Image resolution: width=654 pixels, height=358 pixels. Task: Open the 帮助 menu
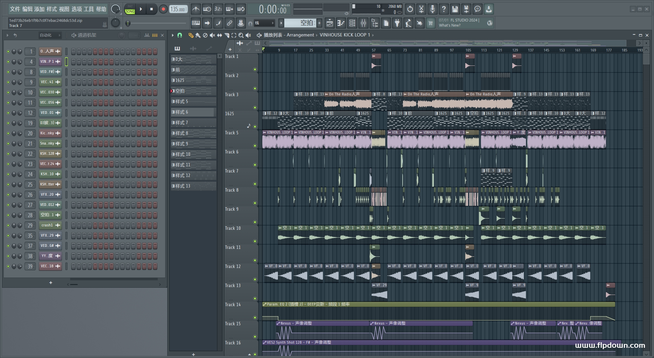click(x=101, y=9)
